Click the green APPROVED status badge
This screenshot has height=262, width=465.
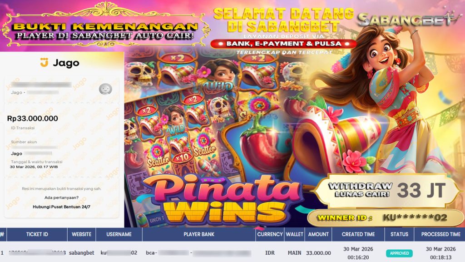[x=399, y=253]
